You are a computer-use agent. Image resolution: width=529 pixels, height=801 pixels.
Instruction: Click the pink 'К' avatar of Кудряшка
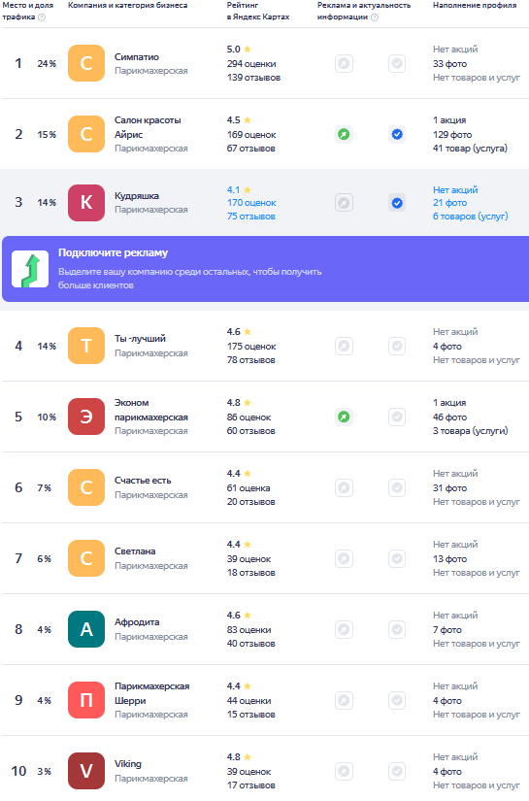(x=86, y=203)
